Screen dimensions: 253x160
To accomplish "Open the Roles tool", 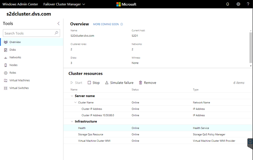I will (x=32, y=73).
